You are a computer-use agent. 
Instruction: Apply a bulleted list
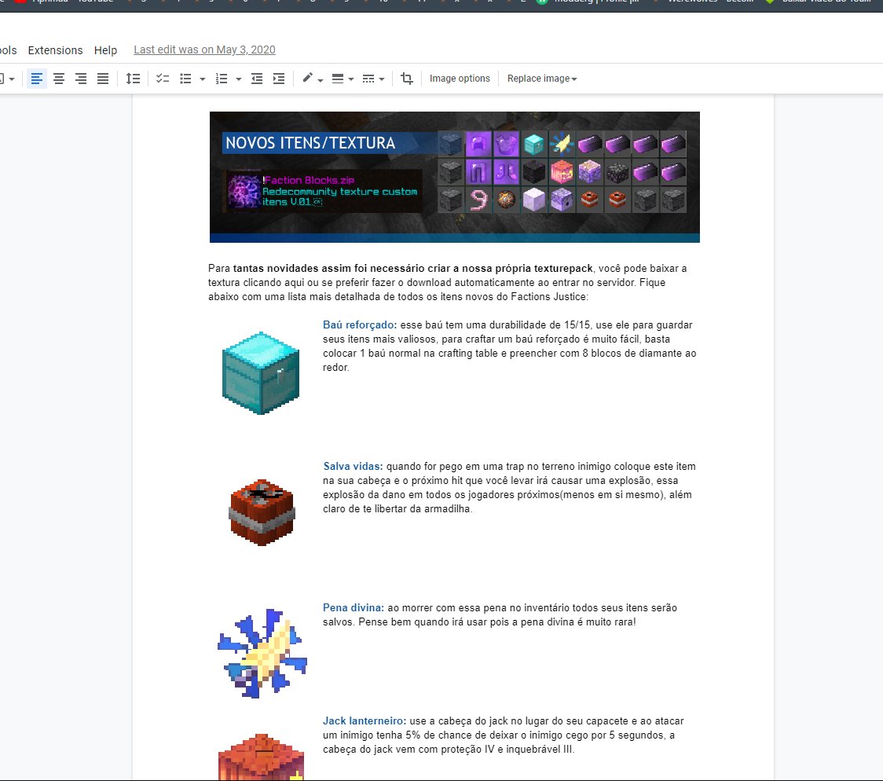(185, 79)
